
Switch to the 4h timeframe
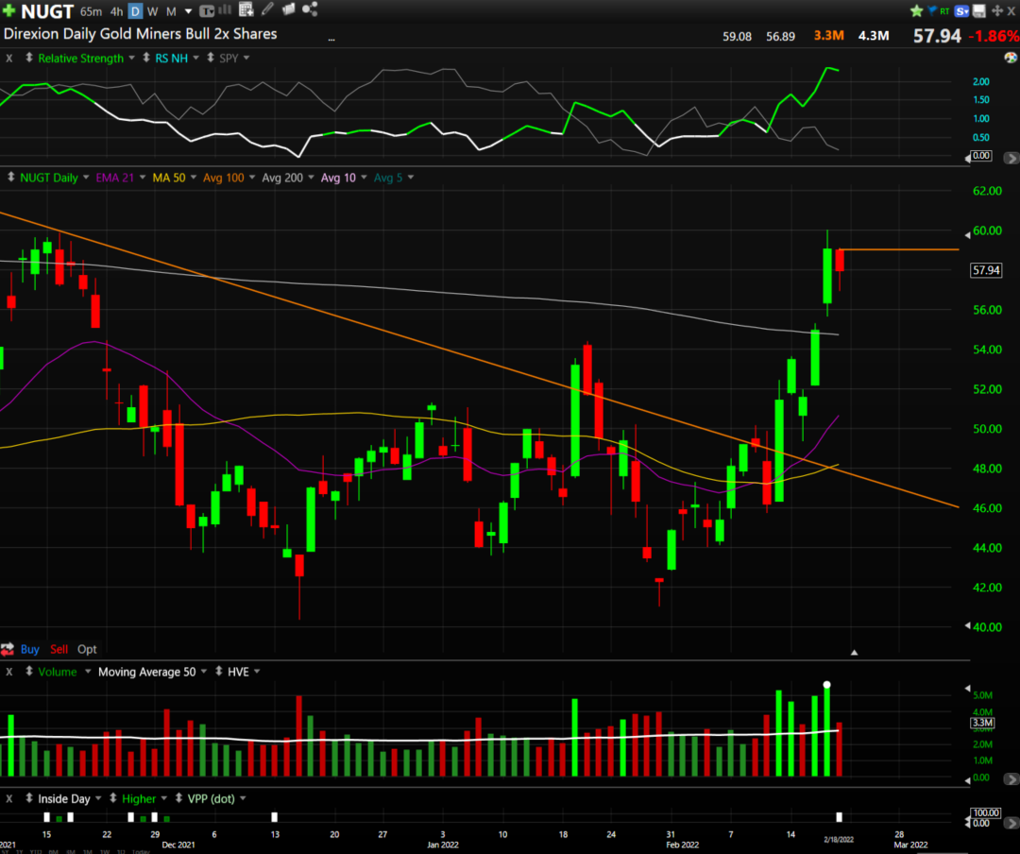click(116, 11)
